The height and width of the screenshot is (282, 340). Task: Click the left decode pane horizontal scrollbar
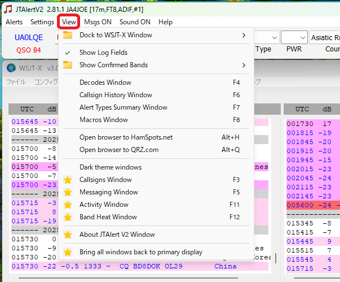pyautogui.click(x=128, y=278)
